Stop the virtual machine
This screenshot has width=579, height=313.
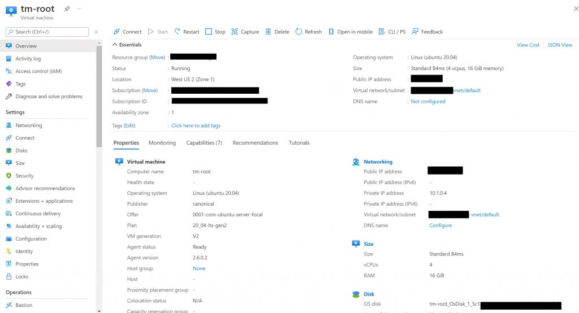click(215, 32)
